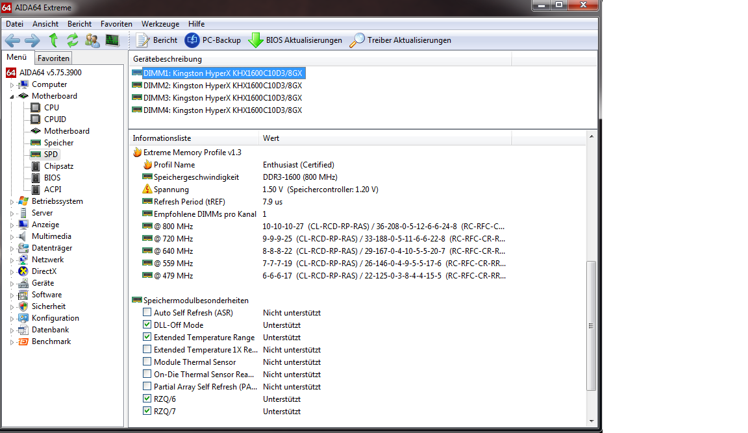Open the Hilfe menu
Viewport: 748px width, 433px height.
pos(196,24)
